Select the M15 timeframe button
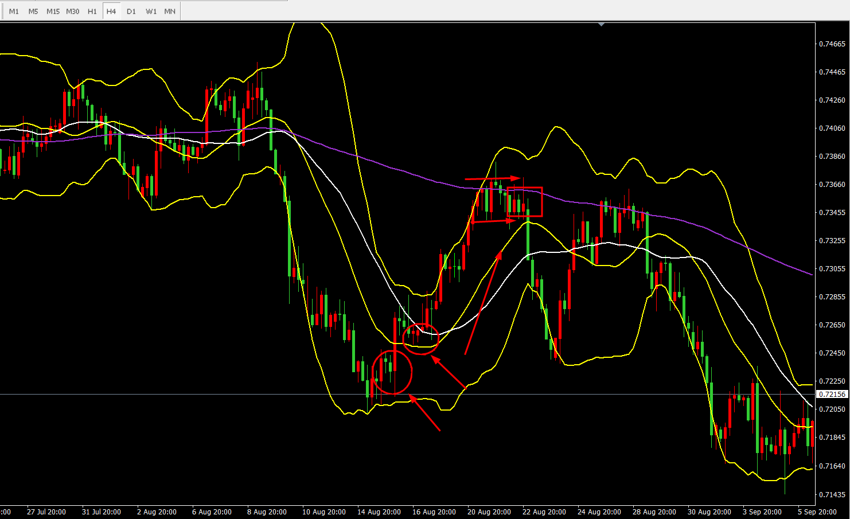 point(53,11)
